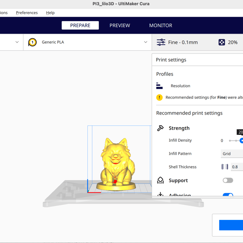Open the Infill Pattern Grid dropdown

click(x=232, y=153)
